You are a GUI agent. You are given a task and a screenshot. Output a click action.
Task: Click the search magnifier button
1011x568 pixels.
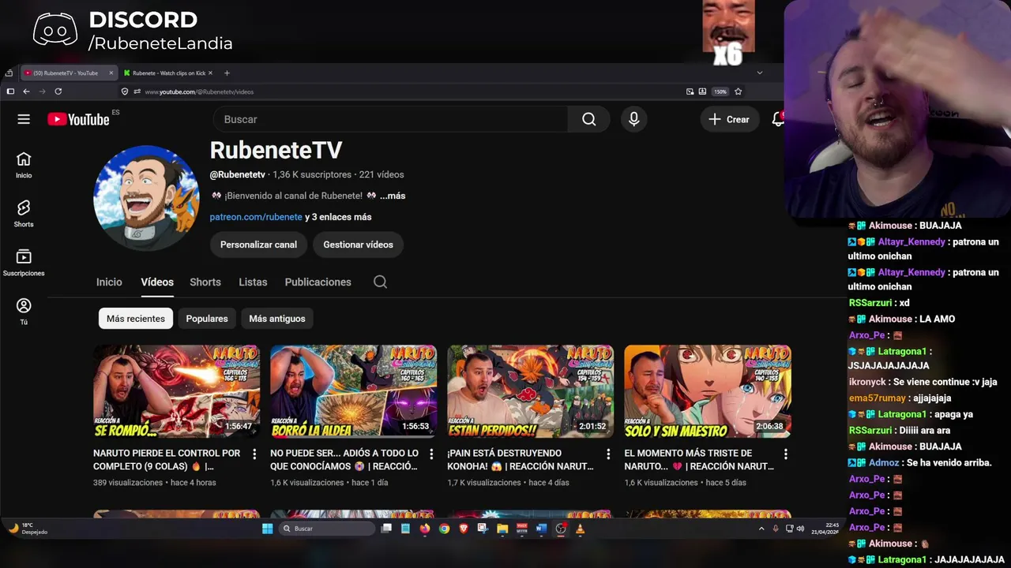588,119
